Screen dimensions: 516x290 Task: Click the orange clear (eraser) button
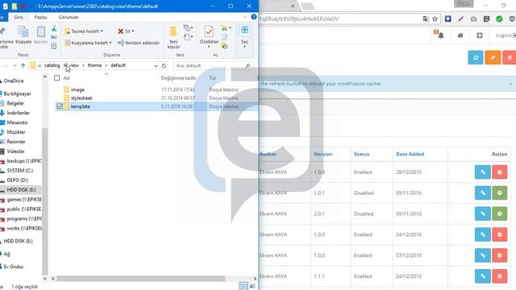point(493,57)
